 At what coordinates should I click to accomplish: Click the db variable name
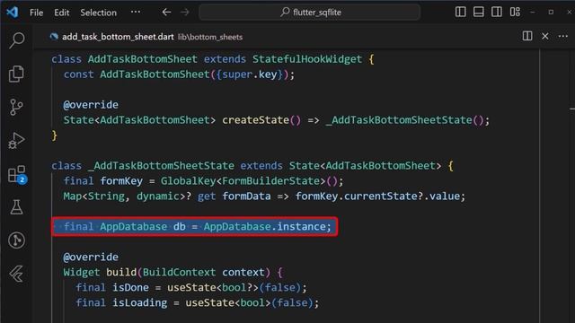tap(180, 226)
